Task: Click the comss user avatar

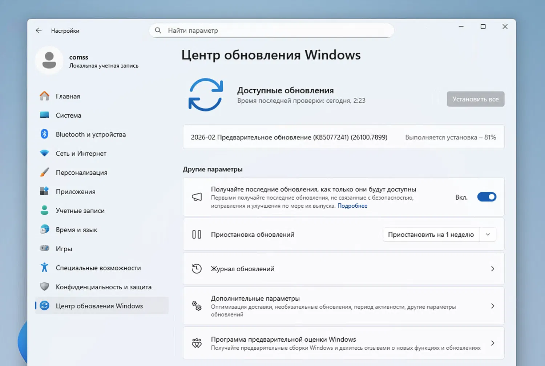Action: pos(49,60)
